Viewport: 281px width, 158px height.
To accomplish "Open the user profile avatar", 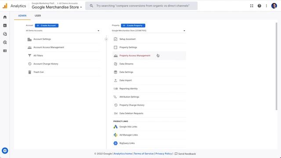I will [274, 6].
